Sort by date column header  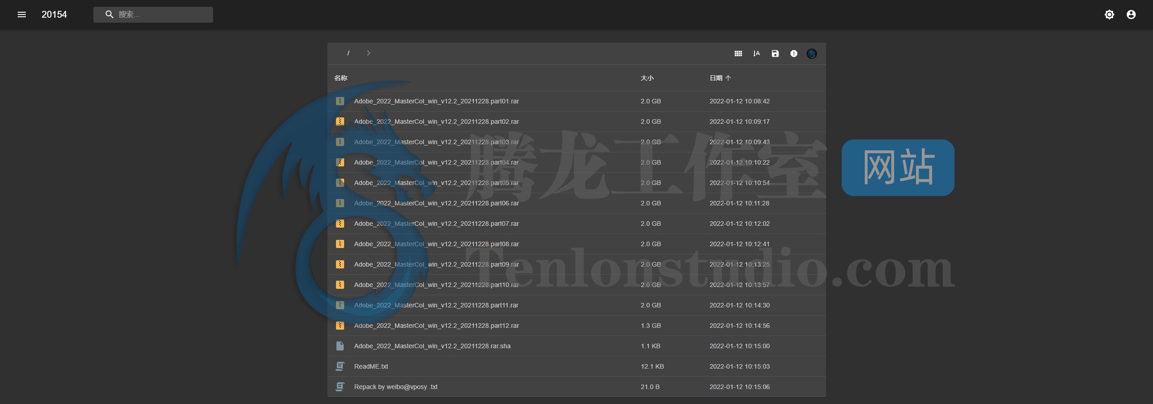coord(716,78)
